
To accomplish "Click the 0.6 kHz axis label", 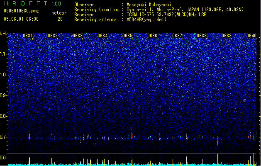I will (x=3, y=158).
